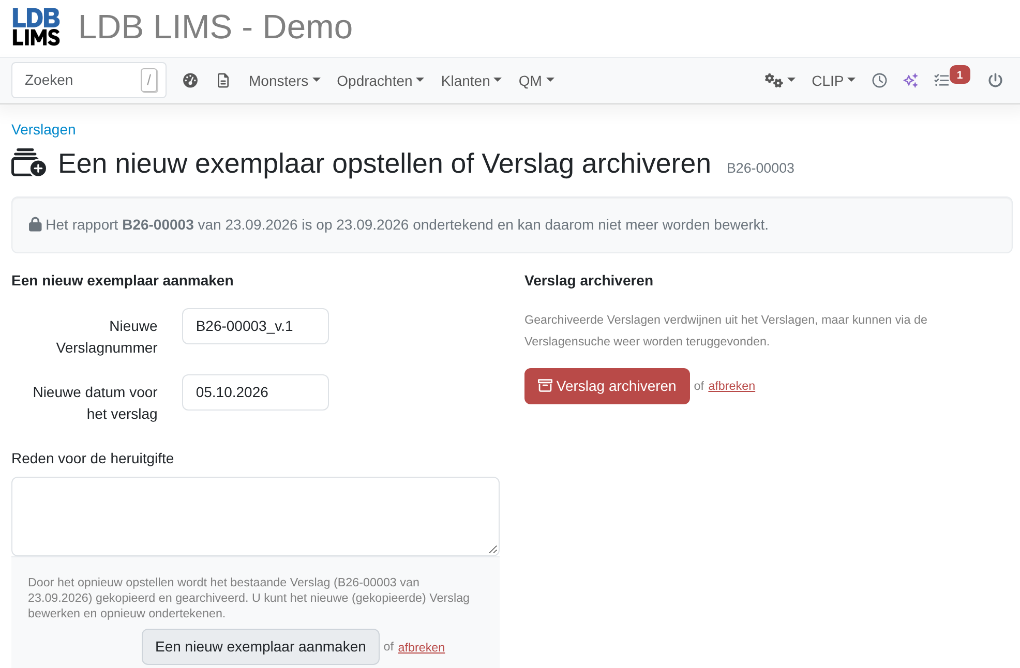Open the dashboard gauge icon

[x=190, y=81]
